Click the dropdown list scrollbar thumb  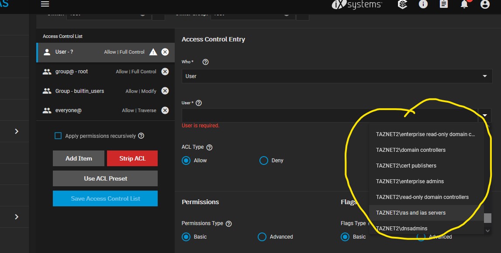(x=487, y=218)
